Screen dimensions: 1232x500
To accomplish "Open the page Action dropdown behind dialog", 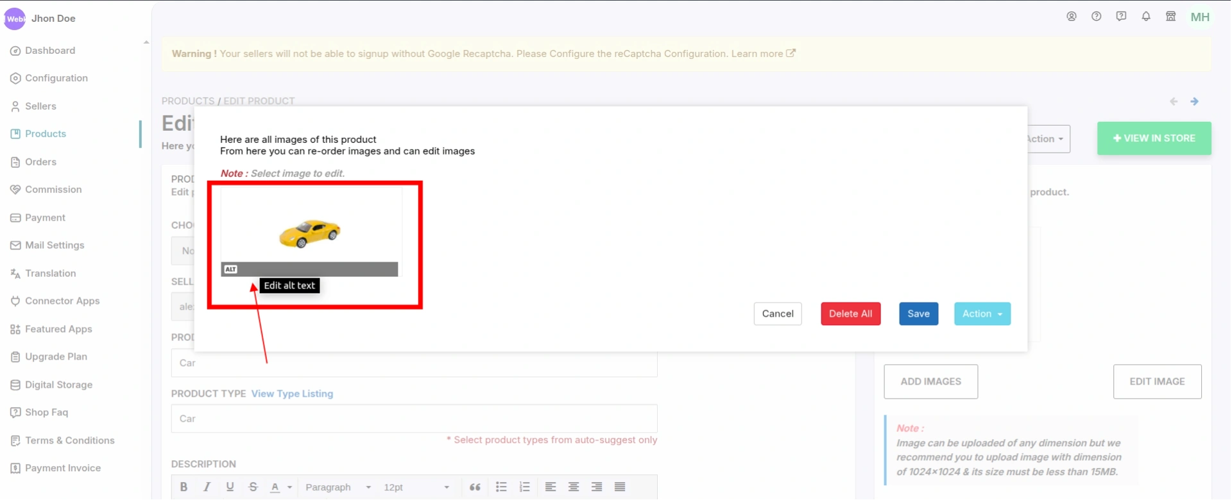I will [1048, 138].
